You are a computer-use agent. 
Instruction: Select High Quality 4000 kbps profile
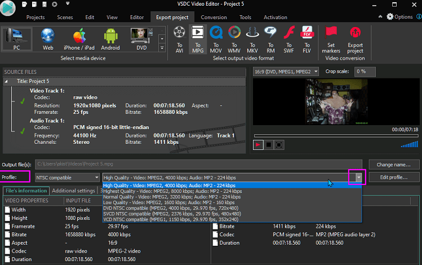232,185
